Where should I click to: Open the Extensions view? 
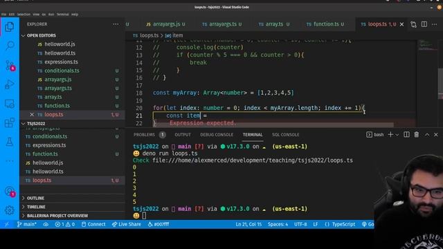click(10, 123)
